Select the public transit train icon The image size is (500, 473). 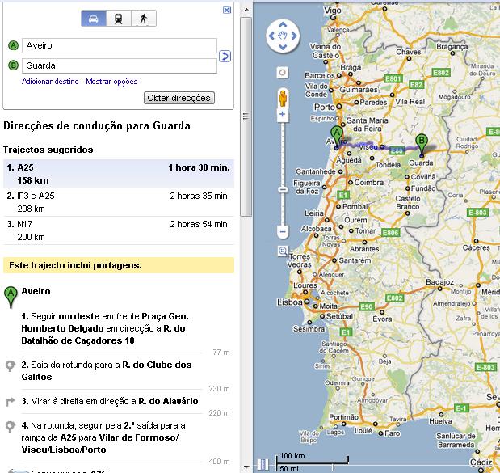(x=118, y=18)
